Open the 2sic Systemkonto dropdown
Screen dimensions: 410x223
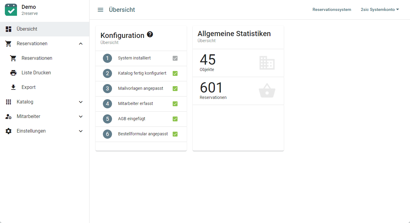380,10
